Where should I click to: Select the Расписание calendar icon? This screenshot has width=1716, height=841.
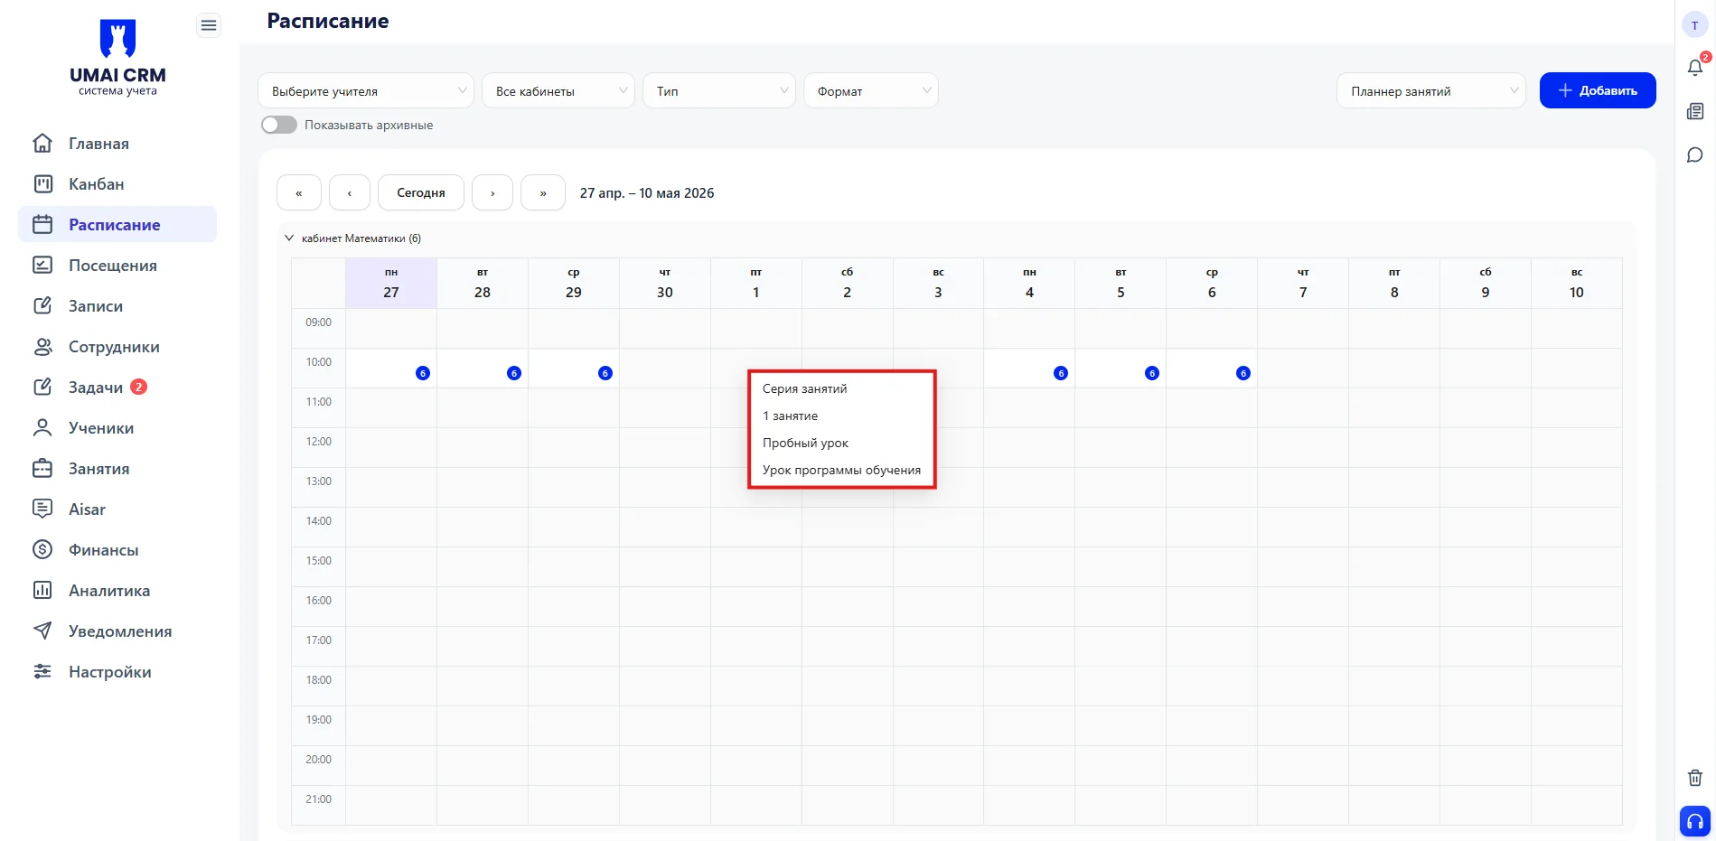pyautogui.click(x=42, y=225)
